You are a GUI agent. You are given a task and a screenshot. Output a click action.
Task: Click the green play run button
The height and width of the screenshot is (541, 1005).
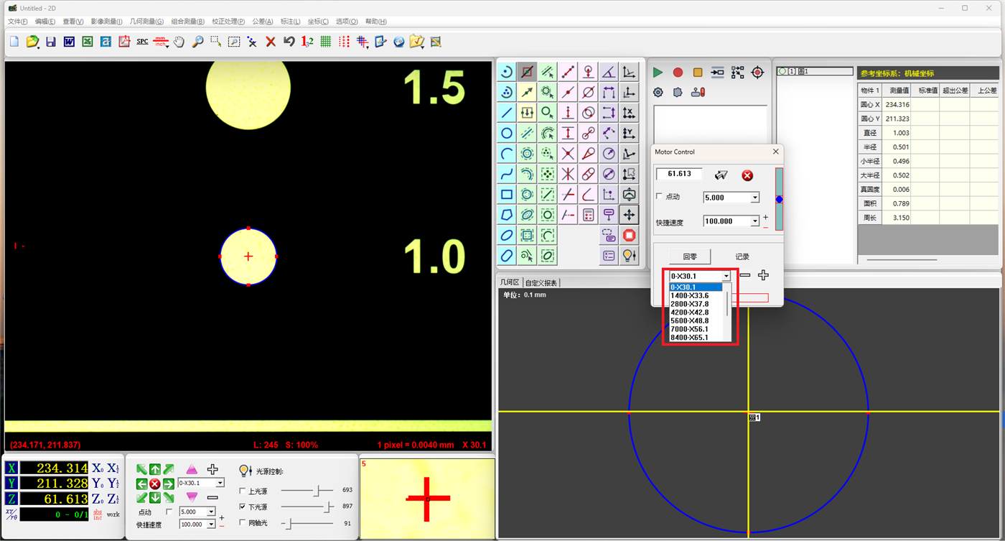[658, 73]
